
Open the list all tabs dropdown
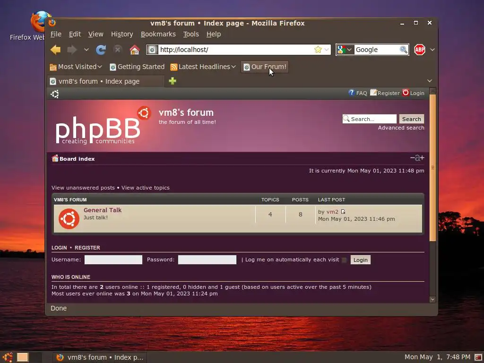point(429,81)
